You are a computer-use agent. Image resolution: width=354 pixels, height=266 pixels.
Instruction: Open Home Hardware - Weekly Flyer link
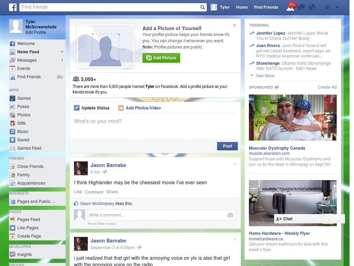point(279,233)
